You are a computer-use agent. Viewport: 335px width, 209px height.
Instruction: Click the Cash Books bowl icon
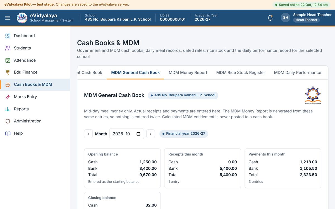(8, 84)
